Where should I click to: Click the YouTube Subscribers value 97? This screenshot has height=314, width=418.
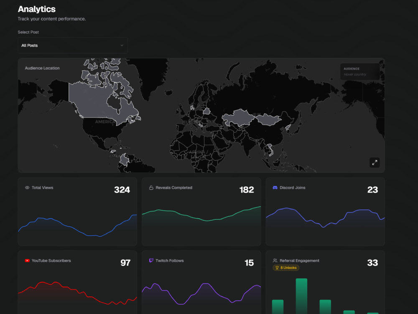125,263
